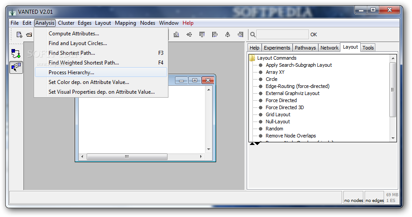The width and height of the screenshot is (412, 217).
Task: Open the File menu
Action: tap(15, 23)
